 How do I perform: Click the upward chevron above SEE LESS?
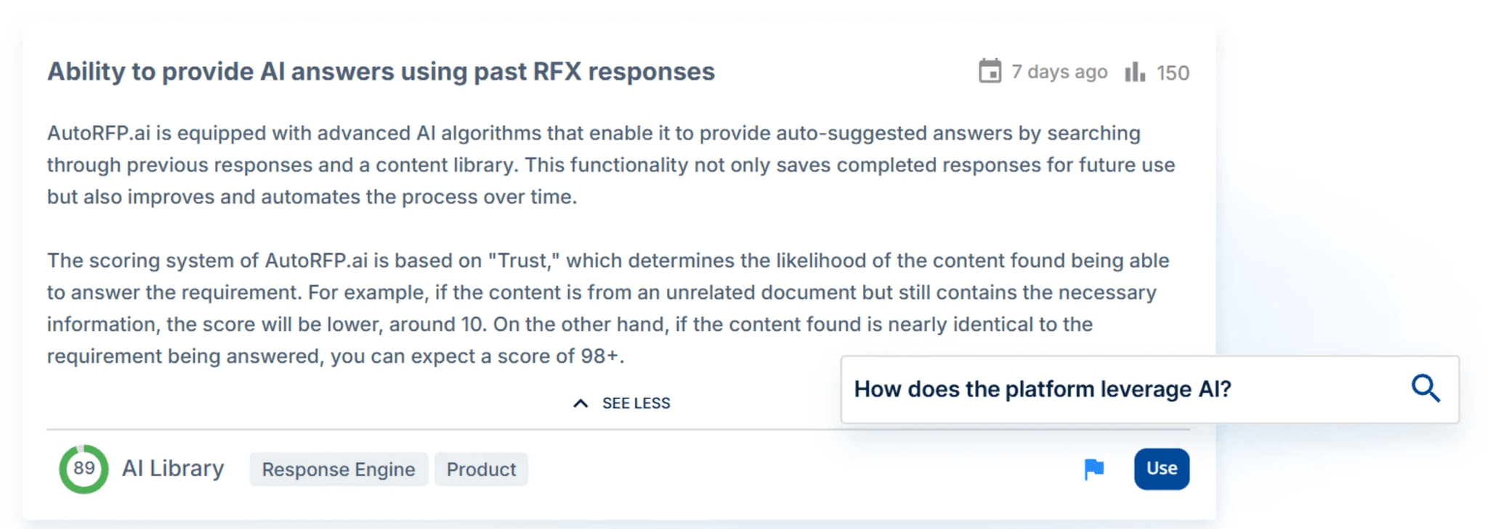pyautogui.click(x=580, y=402)
